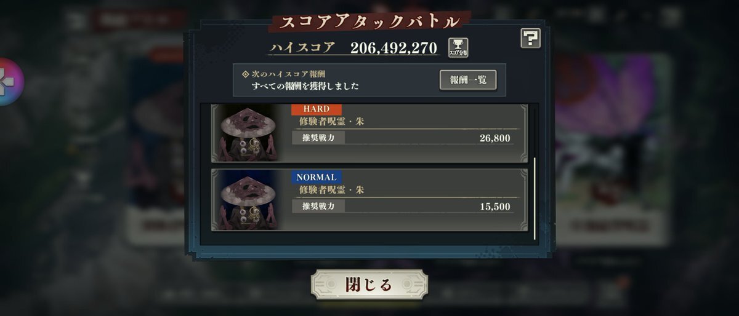Tap the floating gamepad icon at left edge

pos(9,82)
